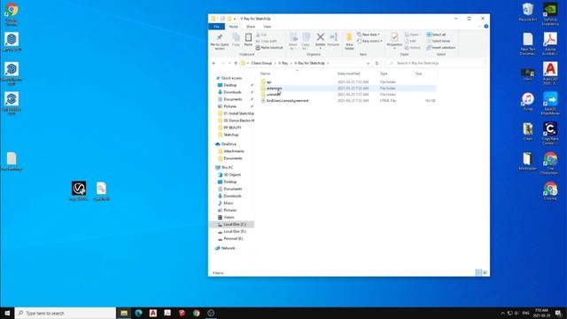Click Paste shortcut in the ribbon
The width and height of the screenshot is (567, 319).
click(x=269, y=48)
